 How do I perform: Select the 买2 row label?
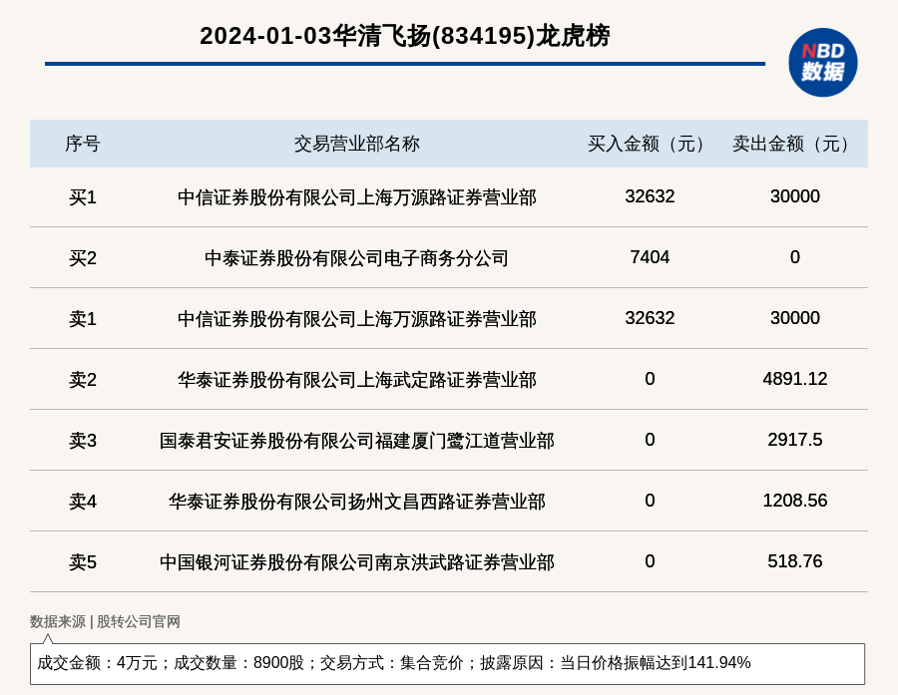point(83,258)
